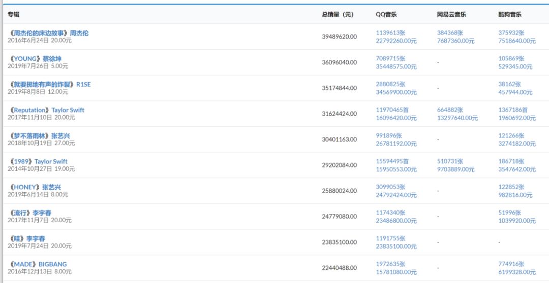
Task: Click 酷狗音乐 count 774916张
Action: tap(511, 264)
